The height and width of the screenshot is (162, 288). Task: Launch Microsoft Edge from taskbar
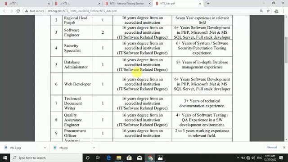(108, 158)
